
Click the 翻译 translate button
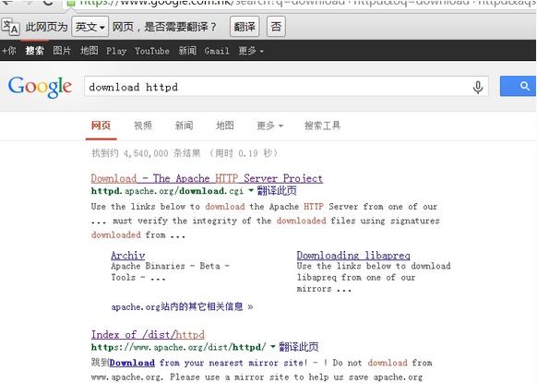(x=245, y=27)
